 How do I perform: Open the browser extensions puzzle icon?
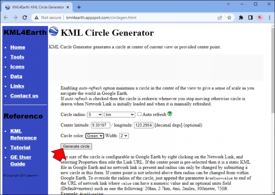point(241,17)
